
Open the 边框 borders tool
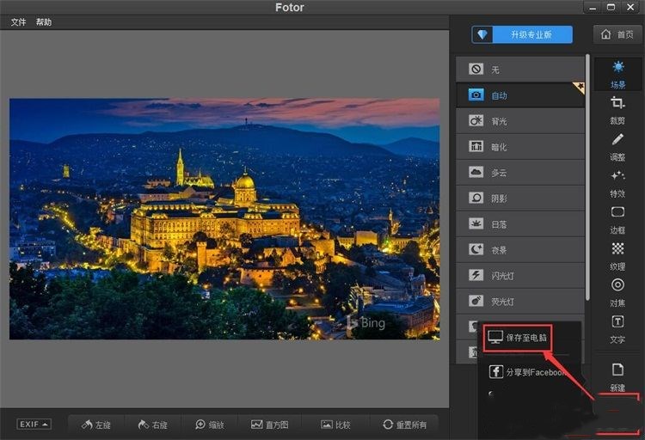click(x=617, y=220)
